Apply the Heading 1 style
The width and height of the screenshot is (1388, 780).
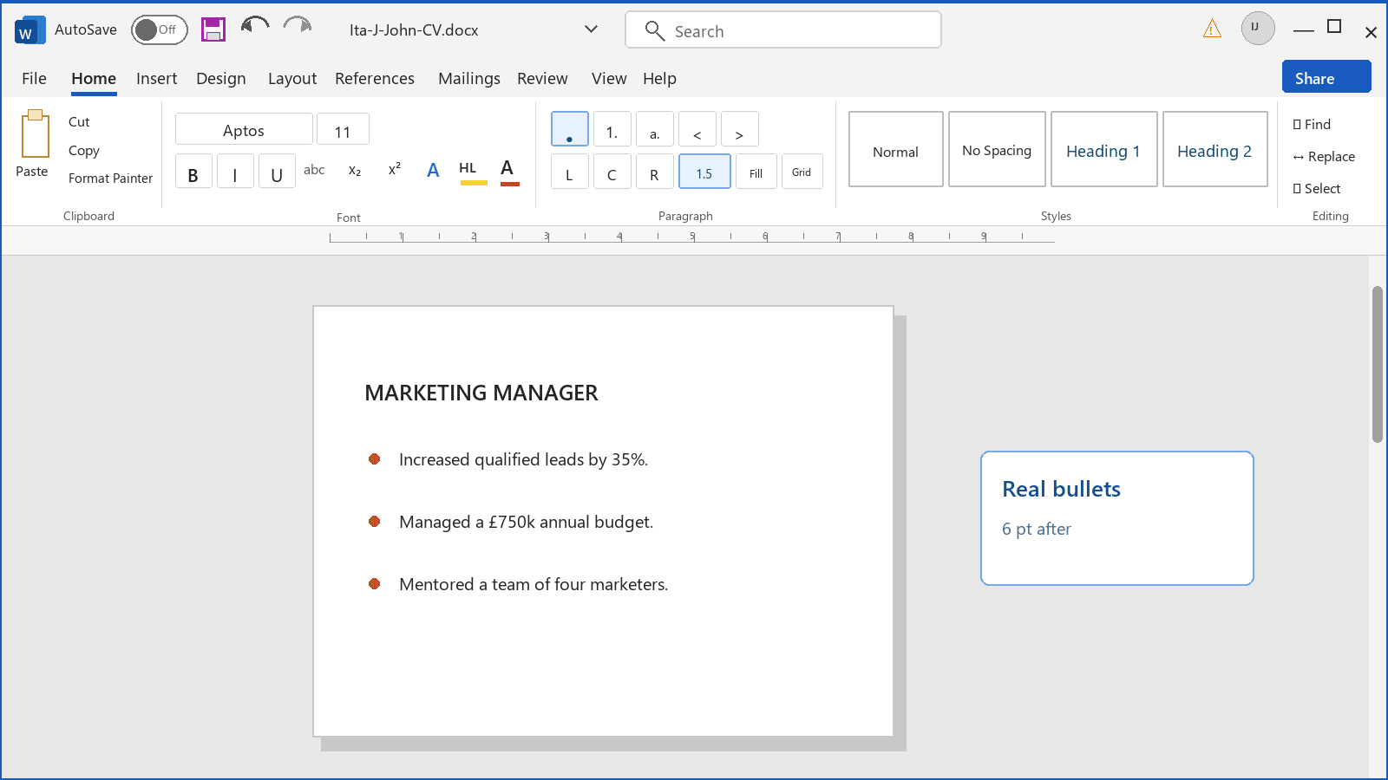(1104, 149)
